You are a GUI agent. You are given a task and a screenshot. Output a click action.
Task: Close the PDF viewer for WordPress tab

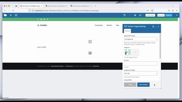(x=91, y=6)
